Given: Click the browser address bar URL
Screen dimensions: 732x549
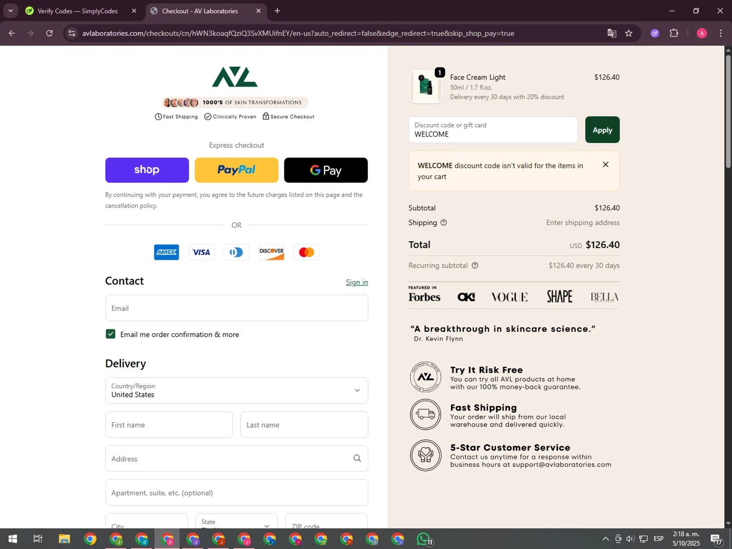Looking at the screenshot, I should [x=298, y=33].
